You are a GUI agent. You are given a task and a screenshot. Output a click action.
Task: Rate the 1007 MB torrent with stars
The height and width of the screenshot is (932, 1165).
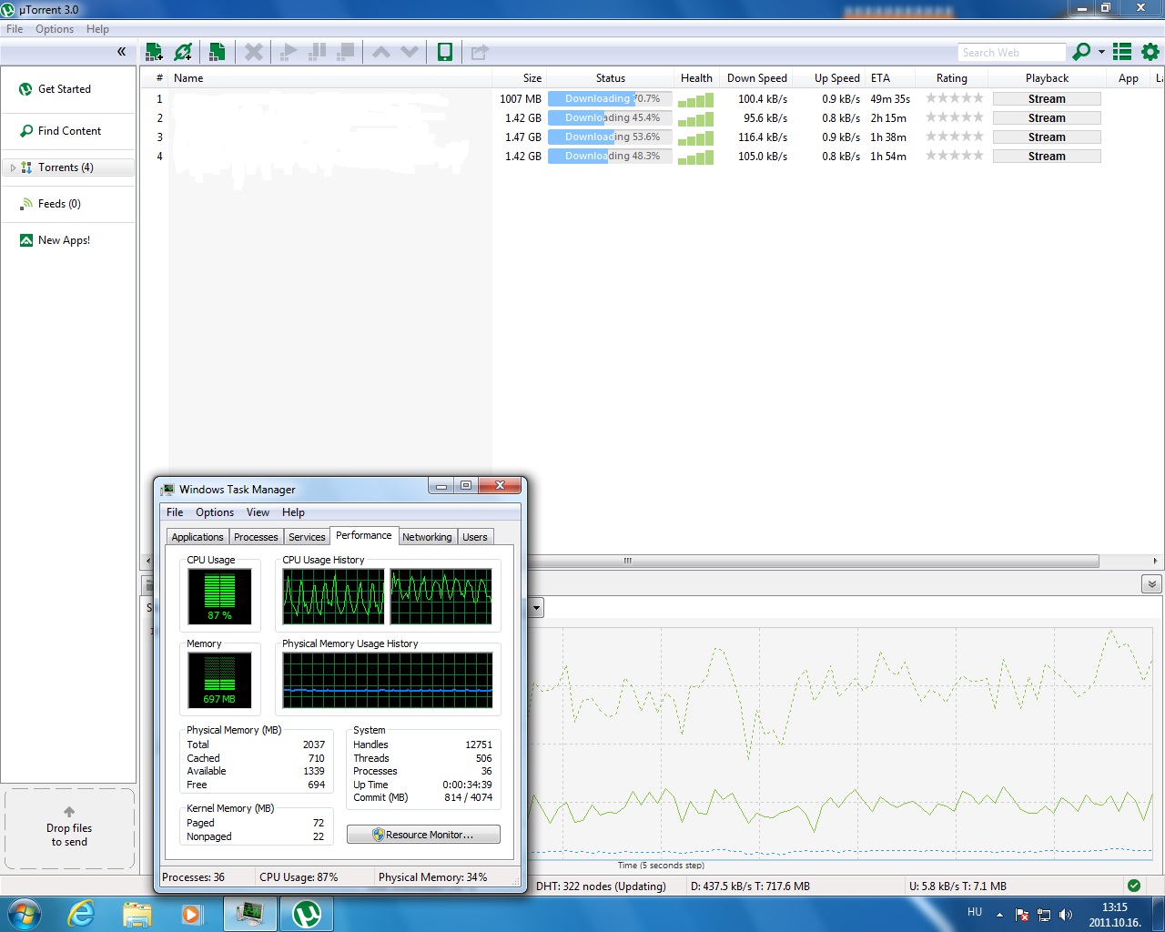click(x=955, y=98)
